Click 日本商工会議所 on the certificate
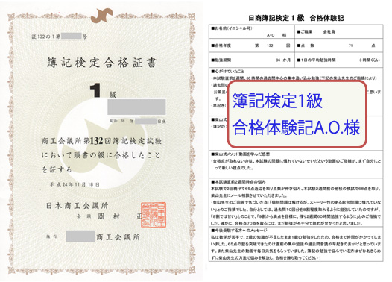Image resolution: width=392 pixels, height=282 pixels. (77, 206)
